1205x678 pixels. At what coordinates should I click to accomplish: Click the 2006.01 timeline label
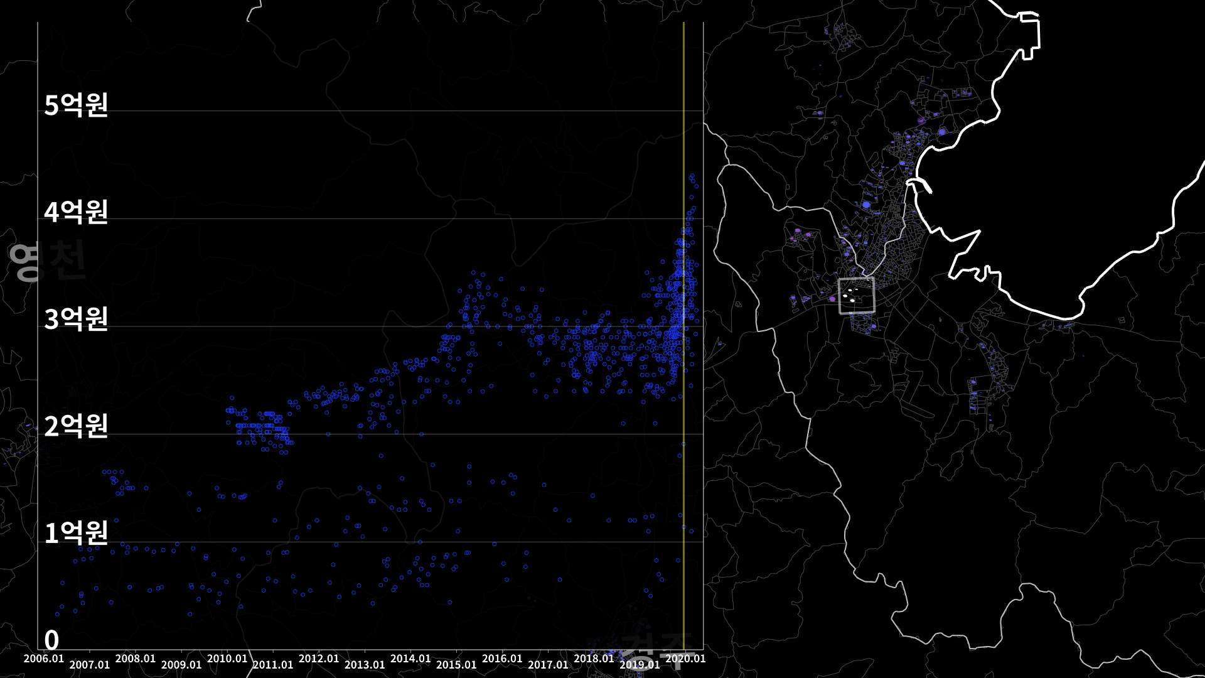tap(43, 659)
